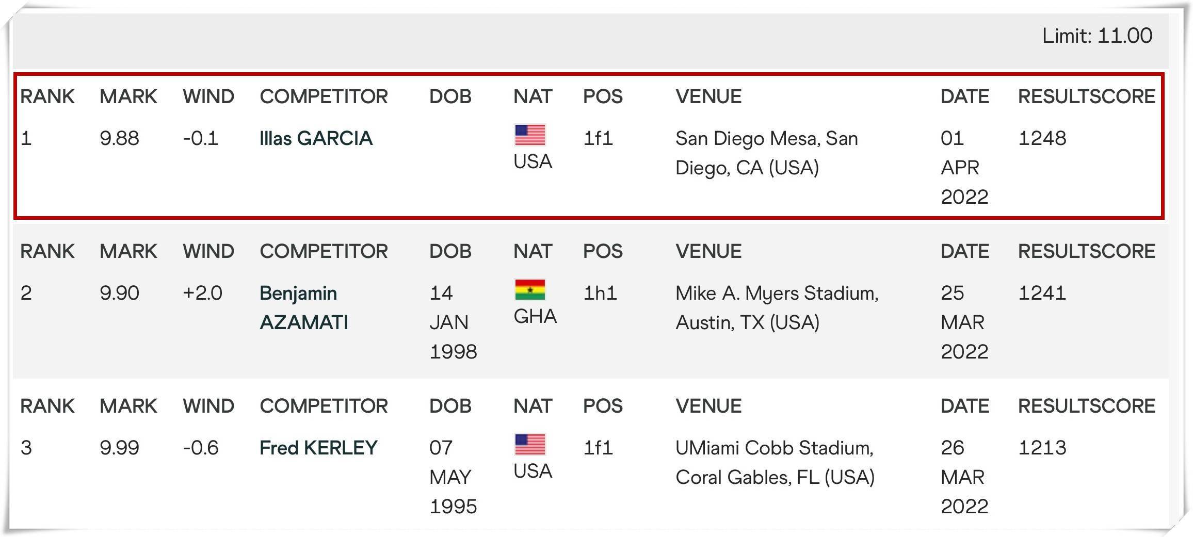This screenshot has width=1193, height=537.
Task: Click result score 1241
Action: [1042, 293]
